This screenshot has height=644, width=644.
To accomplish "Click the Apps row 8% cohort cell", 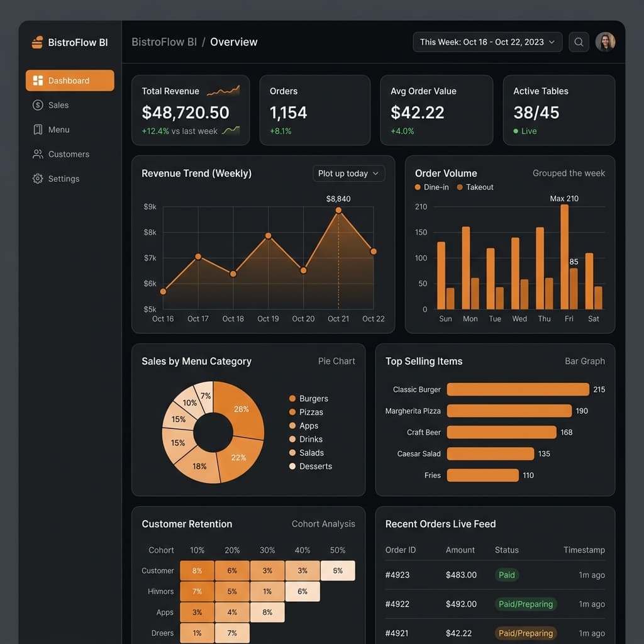I will coord(267,613).
